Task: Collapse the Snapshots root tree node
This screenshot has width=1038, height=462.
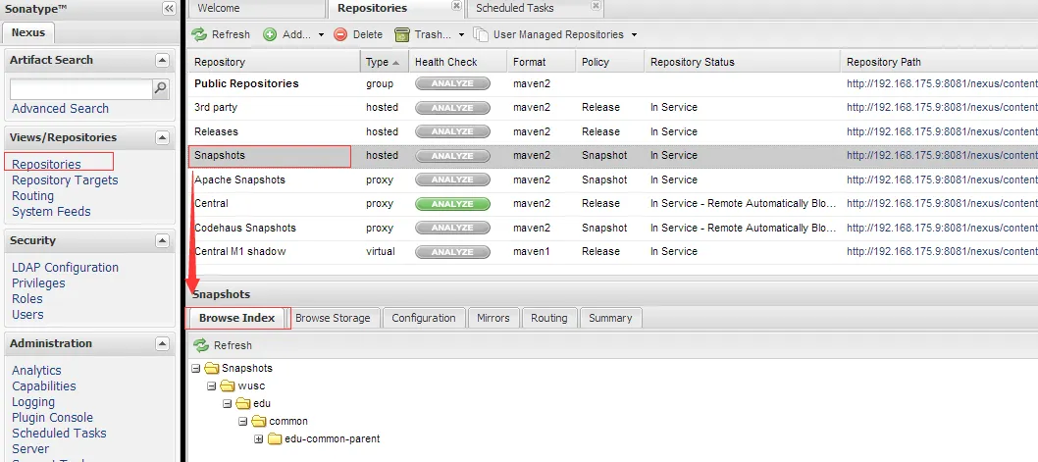Action: (x=195, y=368)
